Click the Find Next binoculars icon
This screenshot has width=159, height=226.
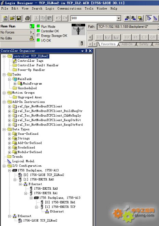coord(133,18)
